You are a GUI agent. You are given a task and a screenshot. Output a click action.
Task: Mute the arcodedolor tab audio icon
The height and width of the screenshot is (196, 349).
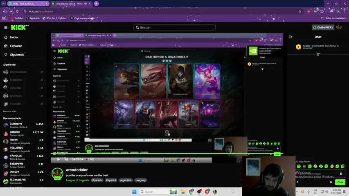(86, 4)
